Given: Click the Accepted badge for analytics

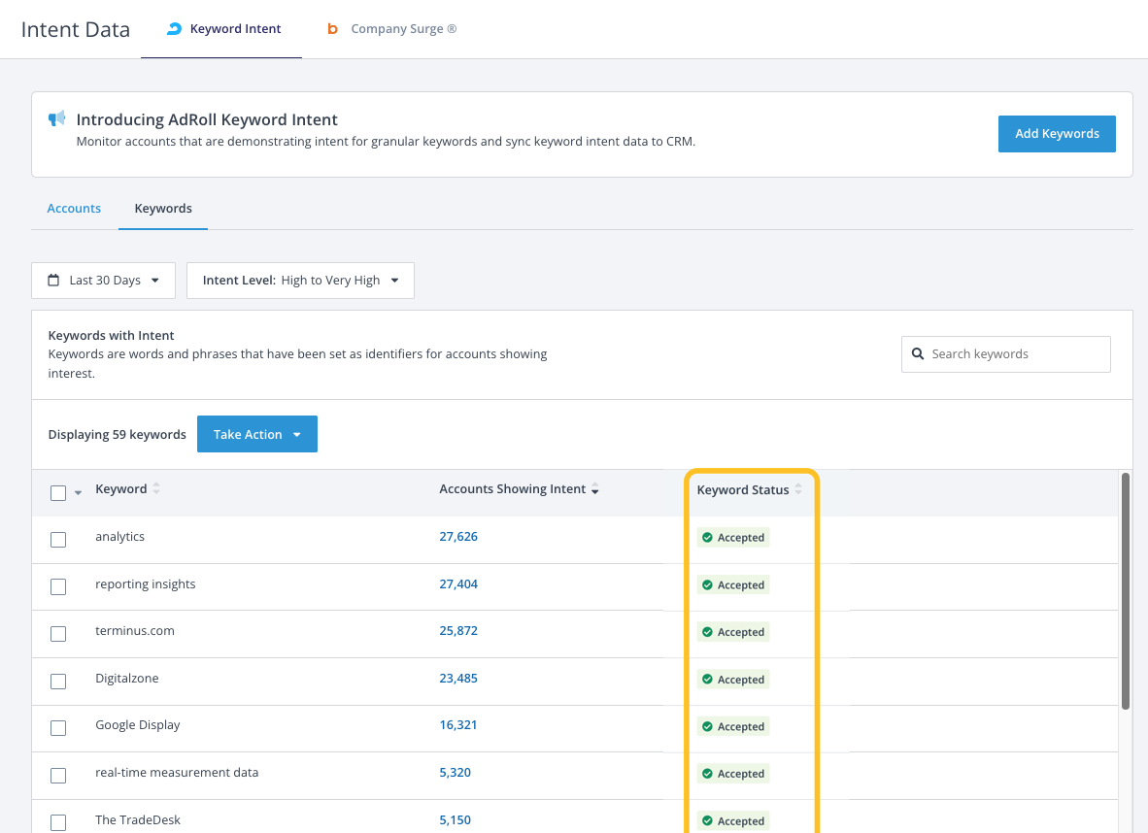Looking at the screenshot, I should (x=733, y=538).
